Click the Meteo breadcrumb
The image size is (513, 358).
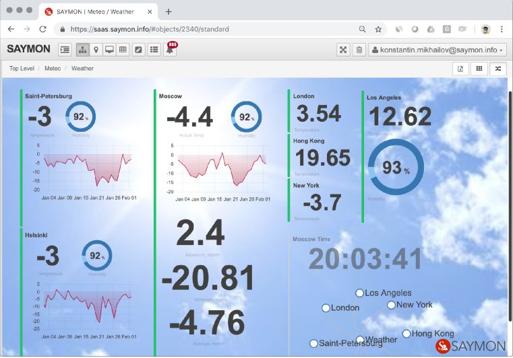pos(53,68)
